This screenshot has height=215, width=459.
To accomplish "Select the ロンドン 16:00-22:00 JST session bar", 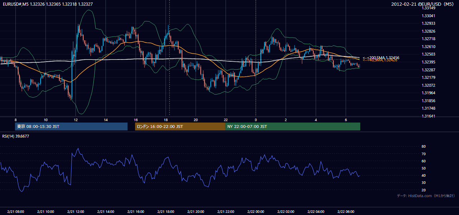I will (180, 126).
